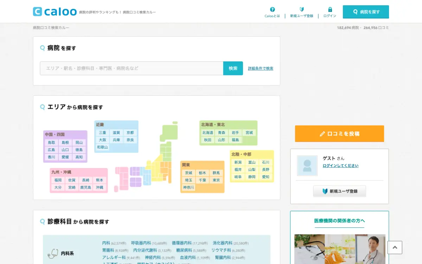Open the 内科 department link
The image size is (422, 264).
pyautogui.click(x=106, y=243)
